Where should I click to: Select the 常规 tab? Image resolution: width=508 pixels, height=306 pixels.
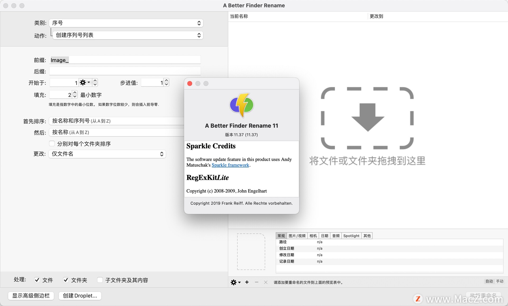coord(281,236)
